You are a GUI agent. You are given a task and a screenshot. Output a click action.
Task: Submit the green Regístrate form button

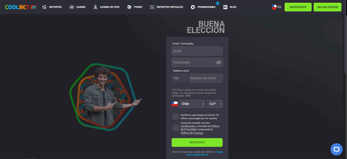pyautogui.click(x=197, y=142)
